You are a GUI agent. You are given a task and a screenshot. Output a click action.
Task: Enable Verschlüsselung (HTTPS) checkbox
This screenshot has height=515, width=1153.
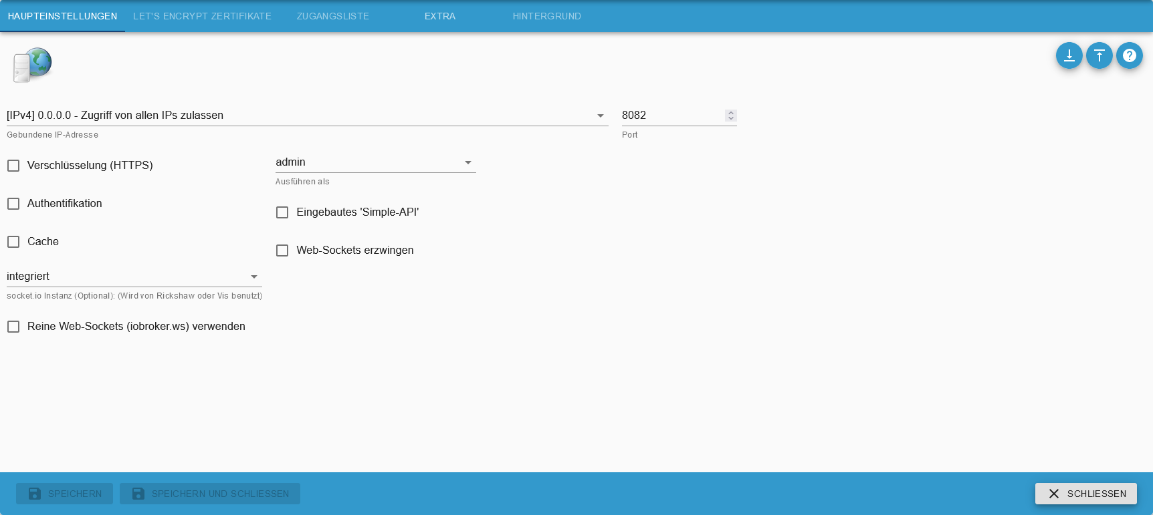[x=13, y=166]
